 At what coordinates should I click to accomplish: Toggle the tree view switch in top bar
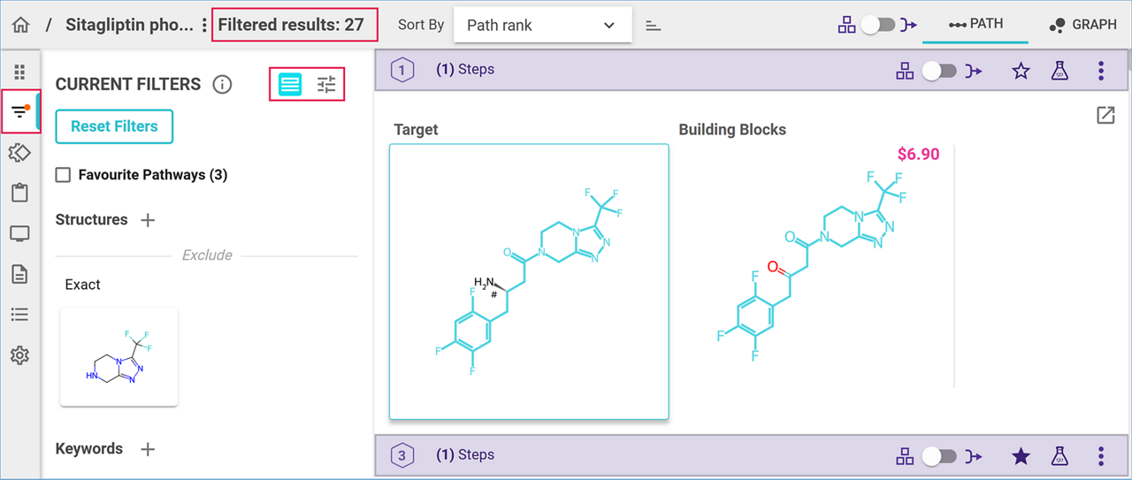coord(878,26)
